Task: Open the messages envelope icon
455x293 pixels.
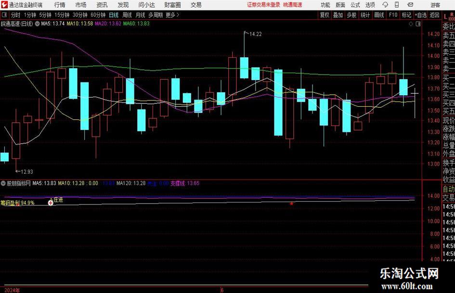Action: tap(410, 5)
